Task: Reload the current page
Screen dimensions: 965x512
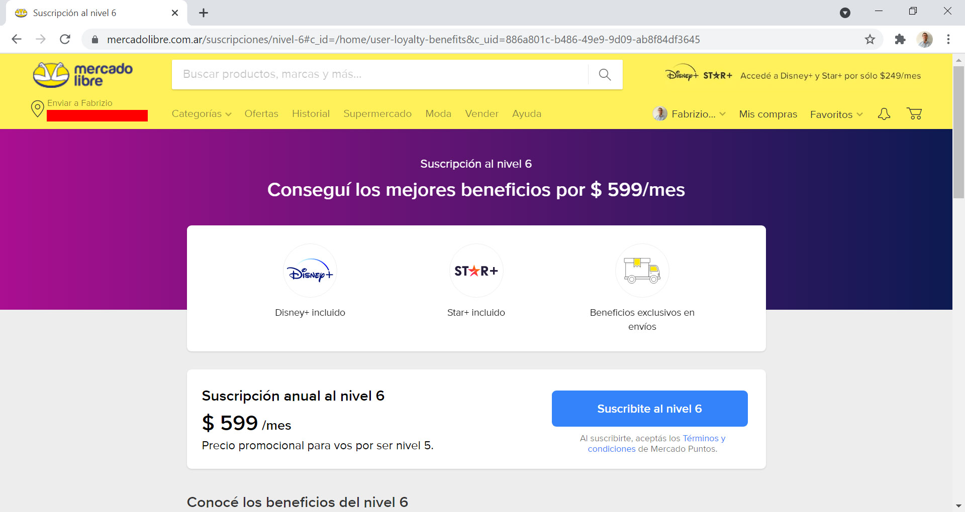Action: (65, 39)
